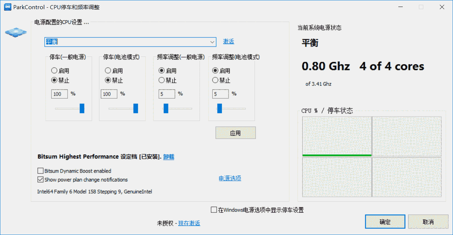Click the 0.80 Ghz frequency readout
The width and height of the screenshot is (453, 235).
pos(326,66)
